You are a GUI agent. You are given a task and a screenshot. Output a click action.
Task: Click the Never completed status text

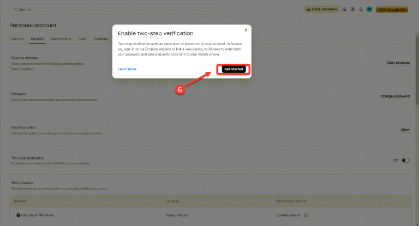click(x=22, y=69)
